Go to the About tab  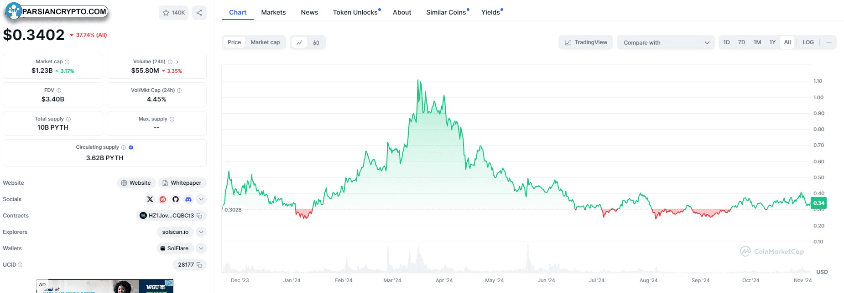point(402,12)
